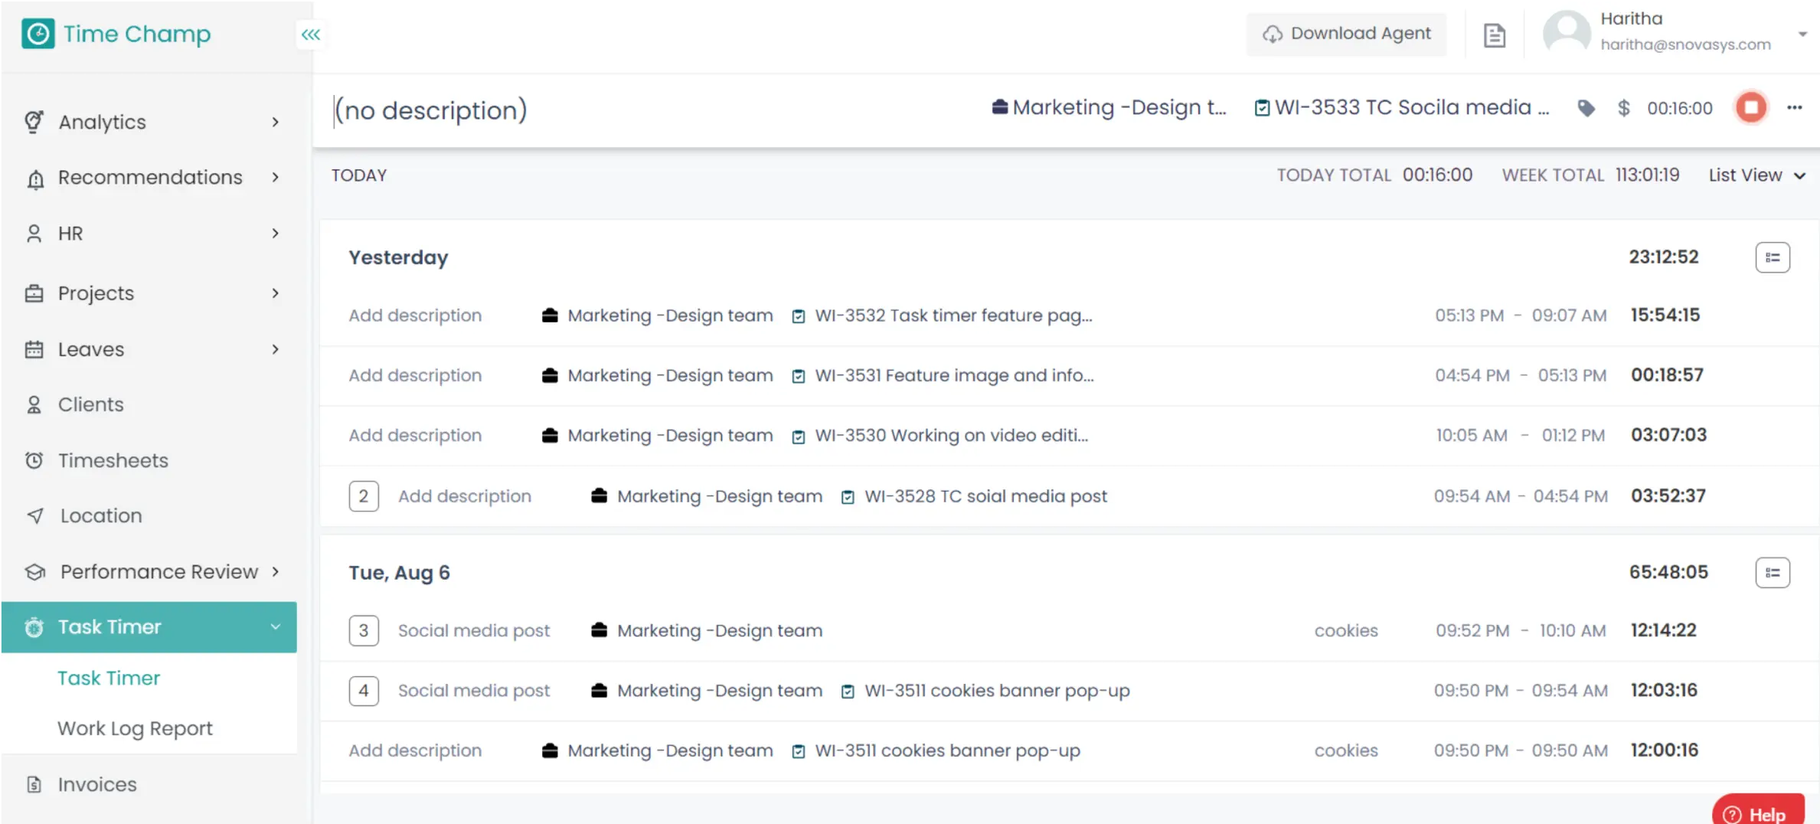Expand the Projects menu chevron

[276, 293]
